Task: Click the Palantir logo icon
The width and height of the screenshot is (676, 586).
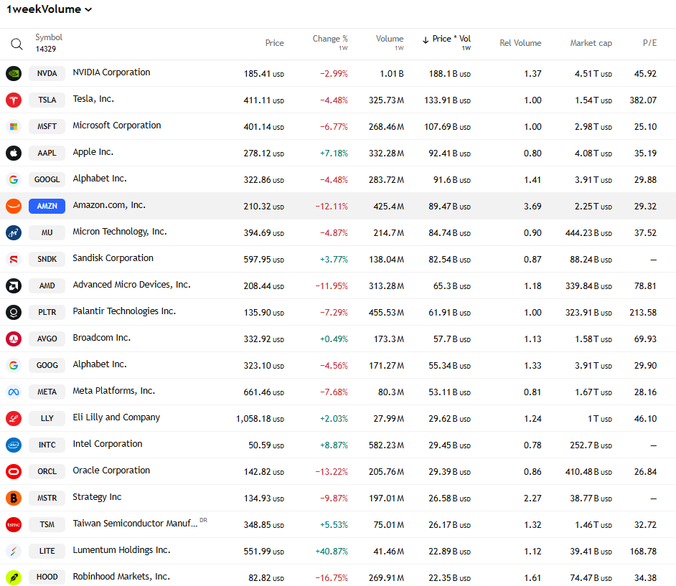Action: click(14, 313)
